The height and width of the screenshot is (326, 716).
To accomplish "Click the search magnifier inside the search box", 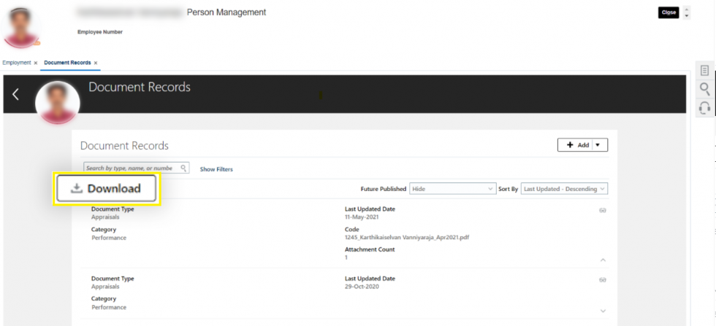I will point(183,168).
